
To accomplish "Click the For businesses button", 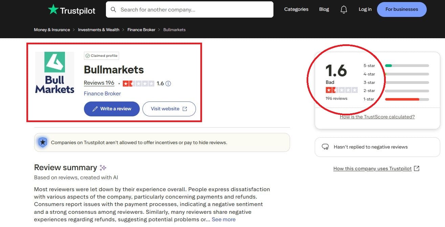I will pyautogui.click(x=401, y=9).
